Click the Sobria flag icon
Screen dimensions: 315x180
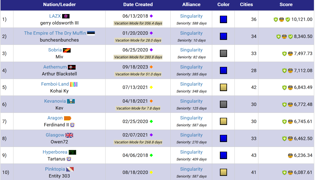click(67, 50)
